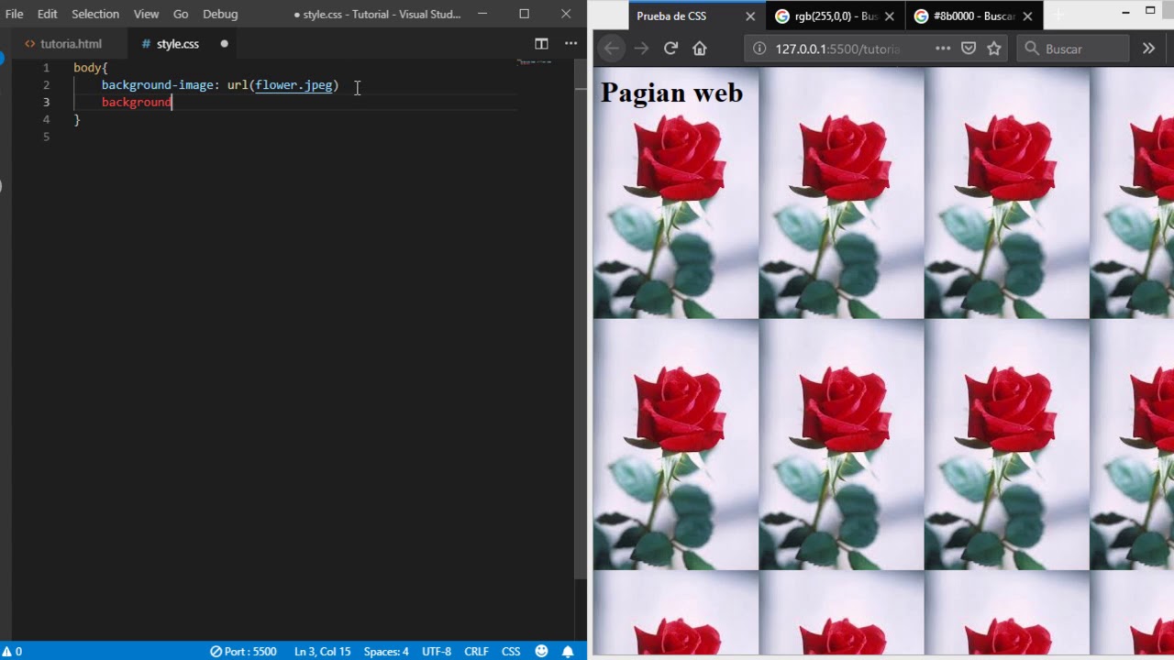The width and height of the screenshot is (1174, 660).
Task: Split the editor to the right
Action: coord(541,44)
